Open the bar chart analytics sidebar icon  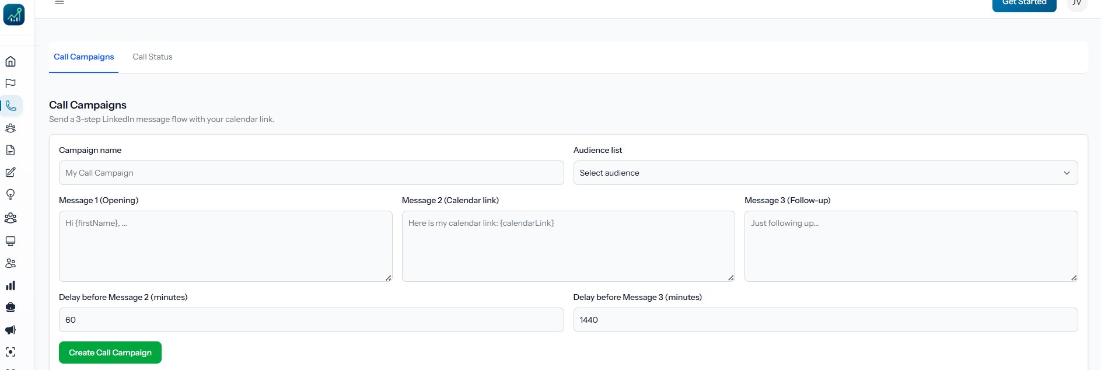click(11, 285)
